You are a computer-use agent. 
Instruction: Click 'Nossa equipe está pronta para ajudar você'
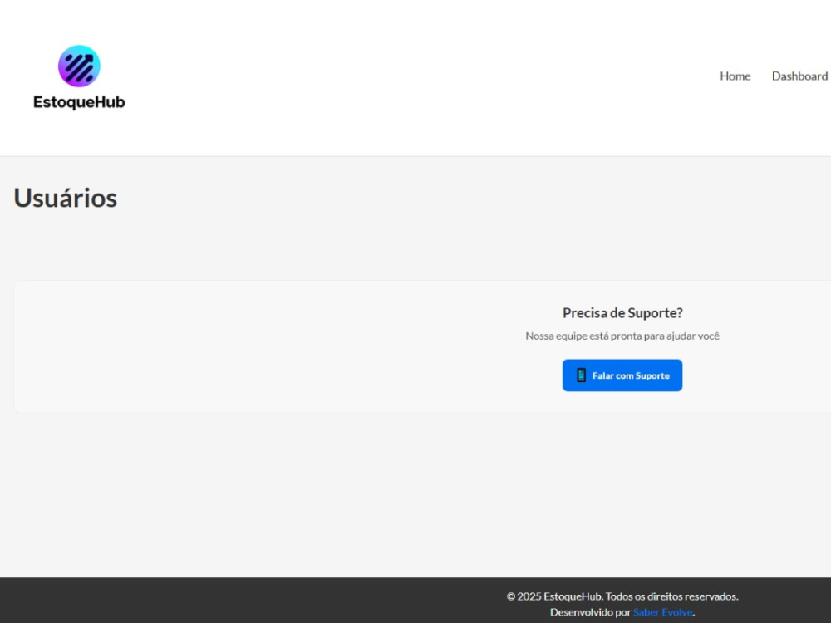pos(622,336)
